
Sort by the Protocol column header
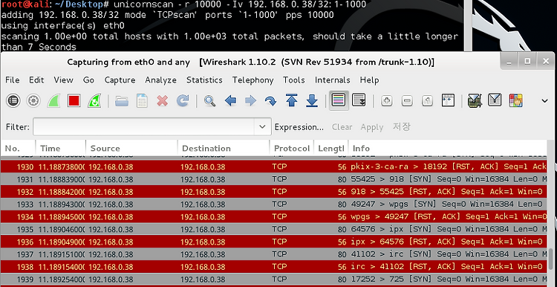(x=292, y=148)
